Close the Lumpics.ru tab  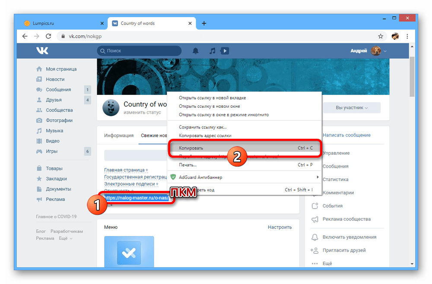click(x=102, y=23)
